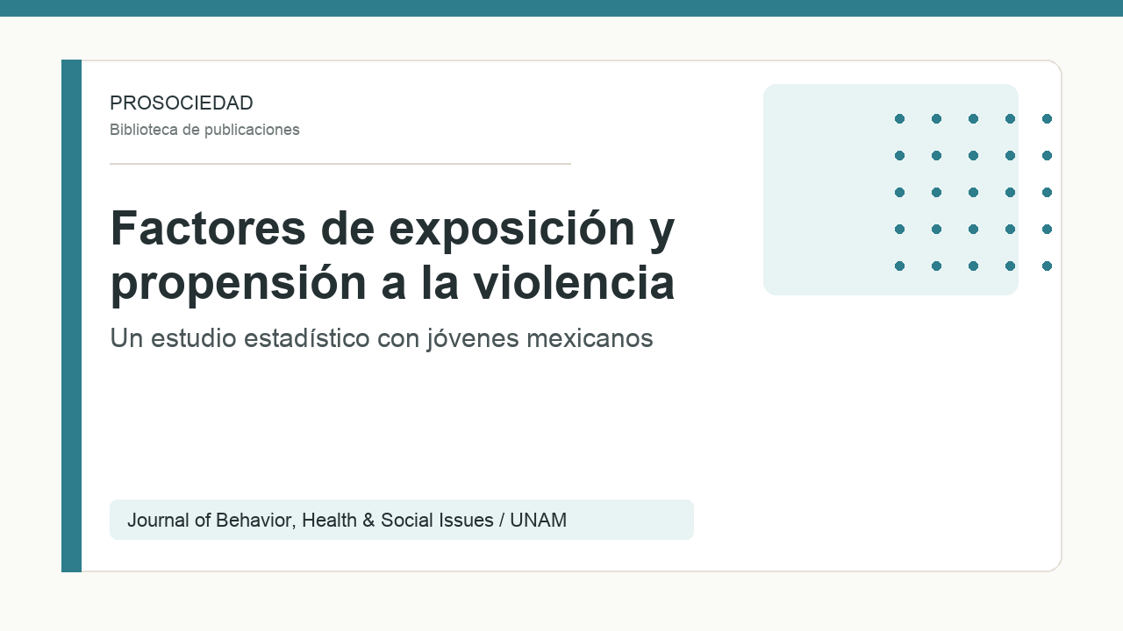Viewport: 1123px width, 631px height.
Task: Select the 'Biblioteca de publicaciones' subtitle
Action: [204, 130]
